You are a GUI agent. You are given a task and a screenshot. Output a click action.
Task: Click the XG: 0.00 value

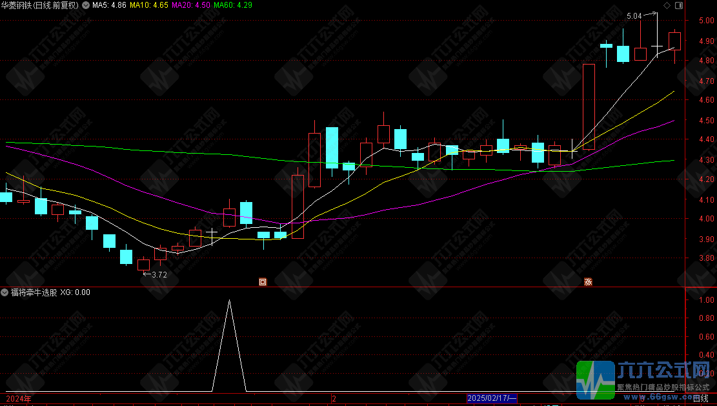click(76, 292)
